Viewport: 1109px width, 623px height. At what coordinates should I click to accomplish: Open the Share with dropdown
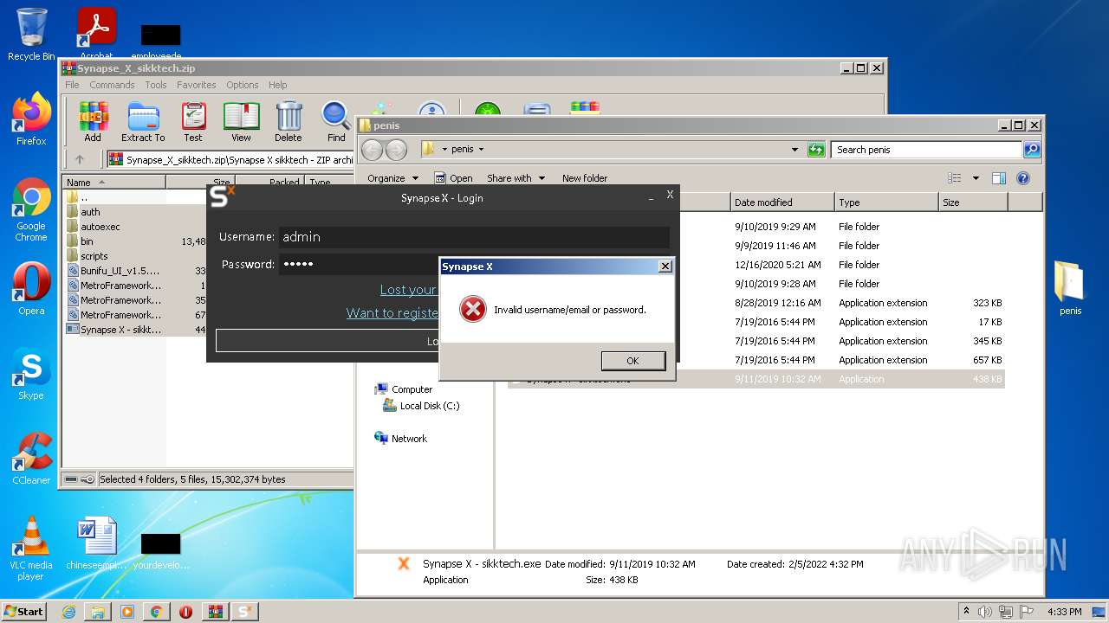click(x=516, y=178)
